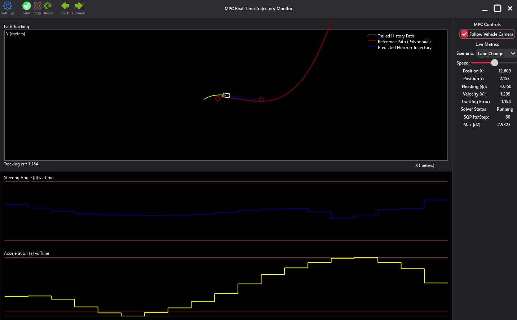Screen dimensions: 517x320
Task: Stop the simulation with the red X icon
Action: tap(37, 6)
